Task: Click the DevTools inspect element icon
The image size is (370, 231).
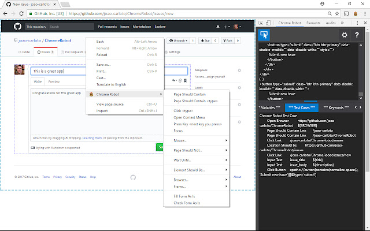Action: [x=261, y=23]
